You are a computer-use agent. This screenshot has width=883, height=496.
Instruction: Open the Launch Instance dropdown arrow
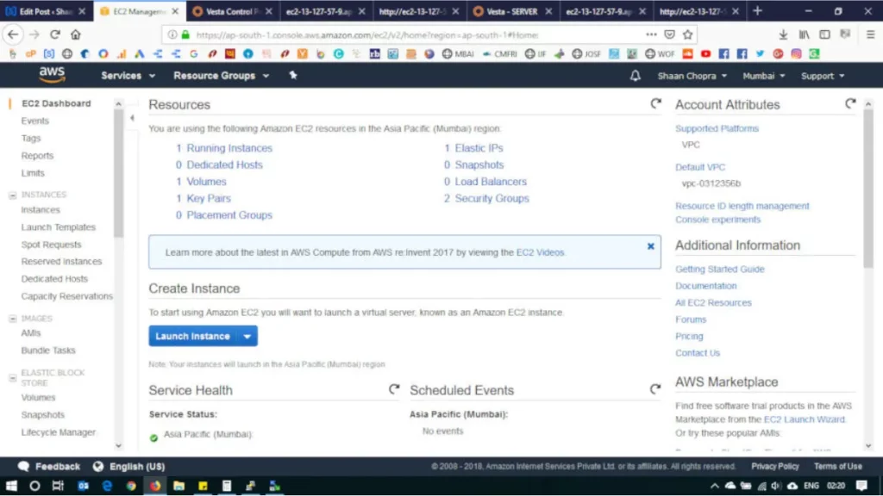247,337
